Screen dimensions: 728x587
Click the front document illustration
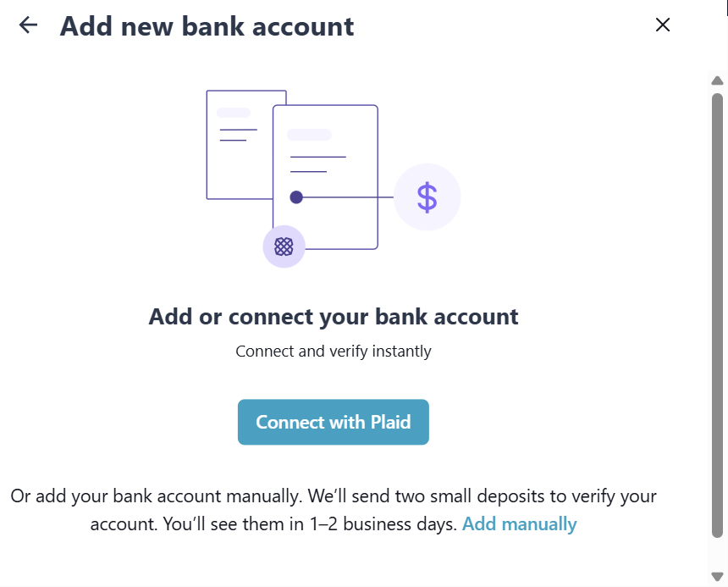click(x=339, y=220)
